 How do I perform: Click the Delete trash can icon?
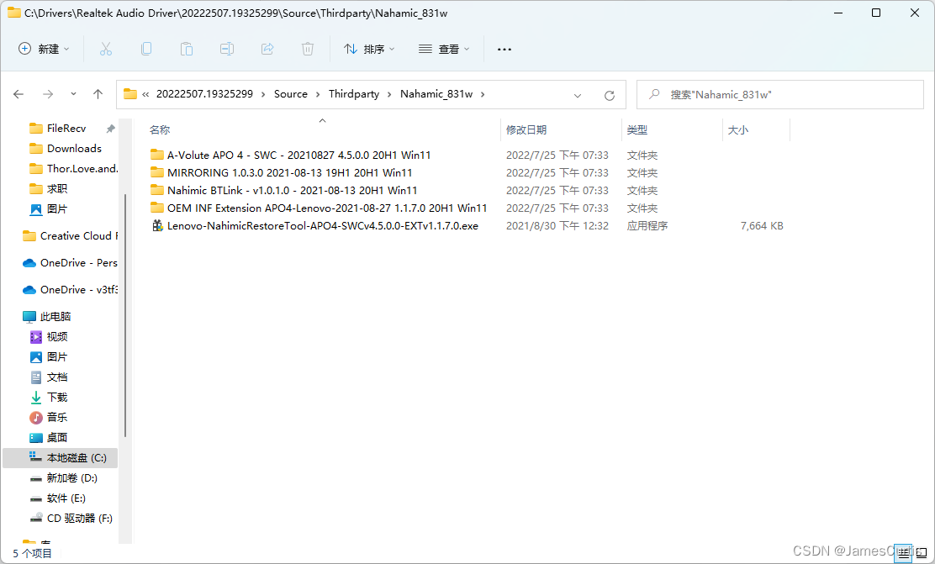(308, 49)
